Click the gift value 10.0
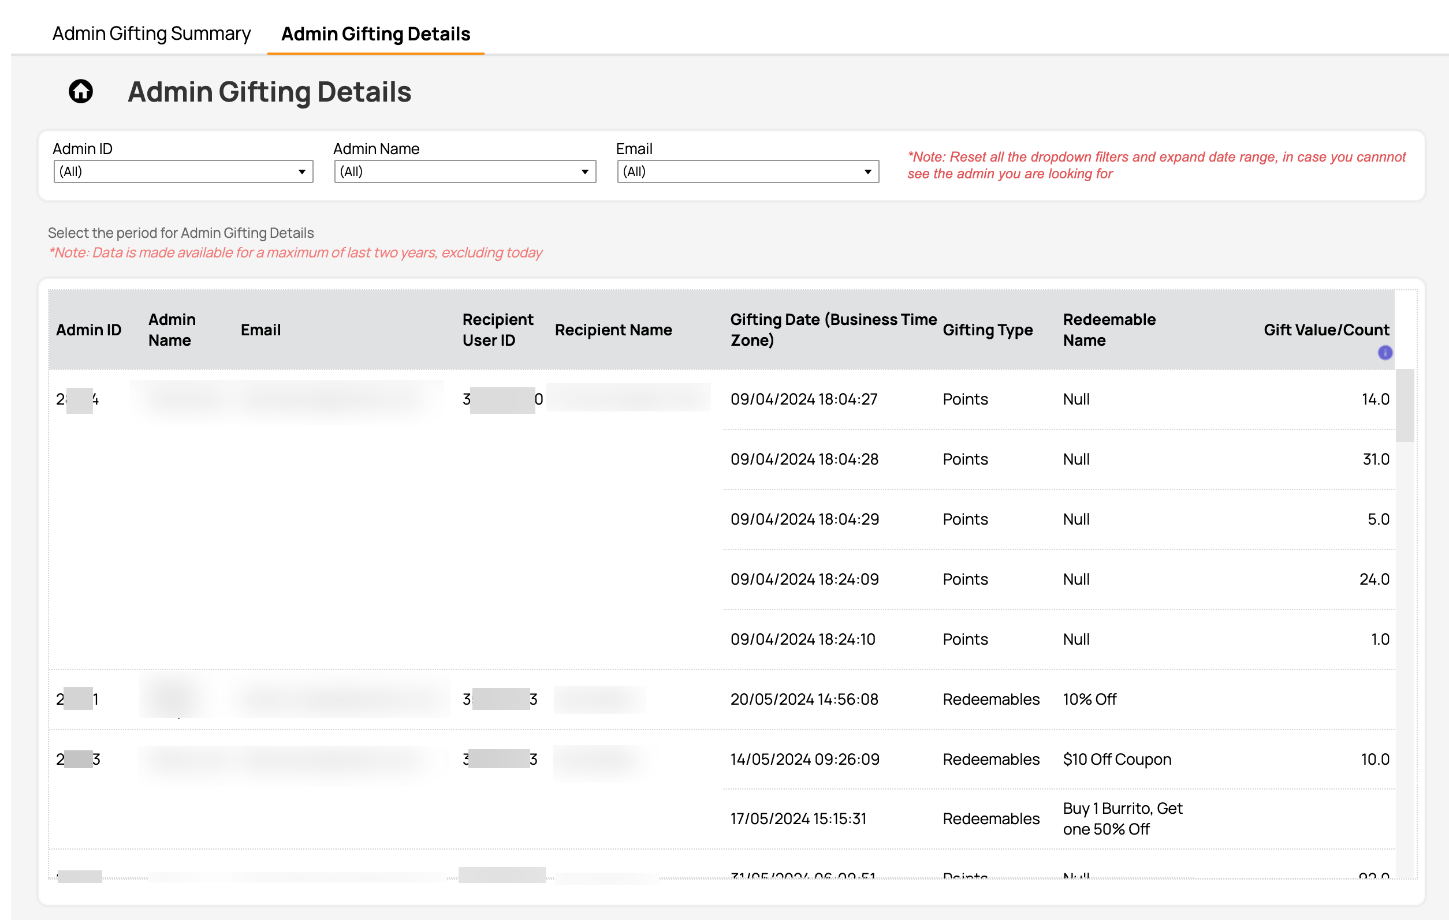1449x920 pixels. 1375,760
